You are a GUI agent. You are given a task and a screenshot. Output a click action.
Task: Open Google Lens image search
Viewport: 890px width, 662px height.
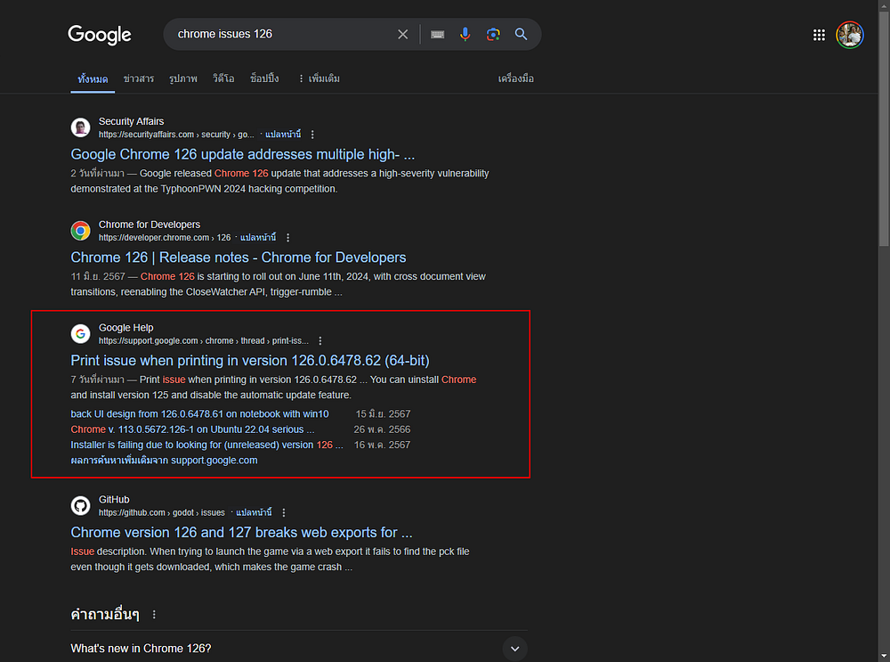pyautogui.click(x=493, y=35)
